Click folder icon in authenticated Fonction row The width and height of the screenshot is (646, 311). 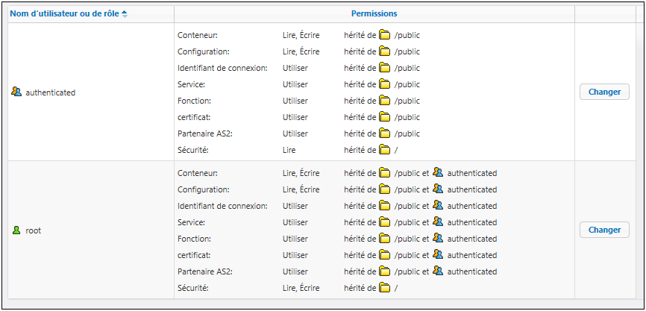[x=385, y=101]
